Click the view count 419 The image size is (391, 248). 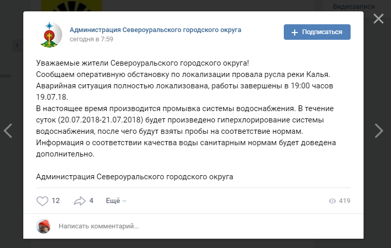pos(344,201)
